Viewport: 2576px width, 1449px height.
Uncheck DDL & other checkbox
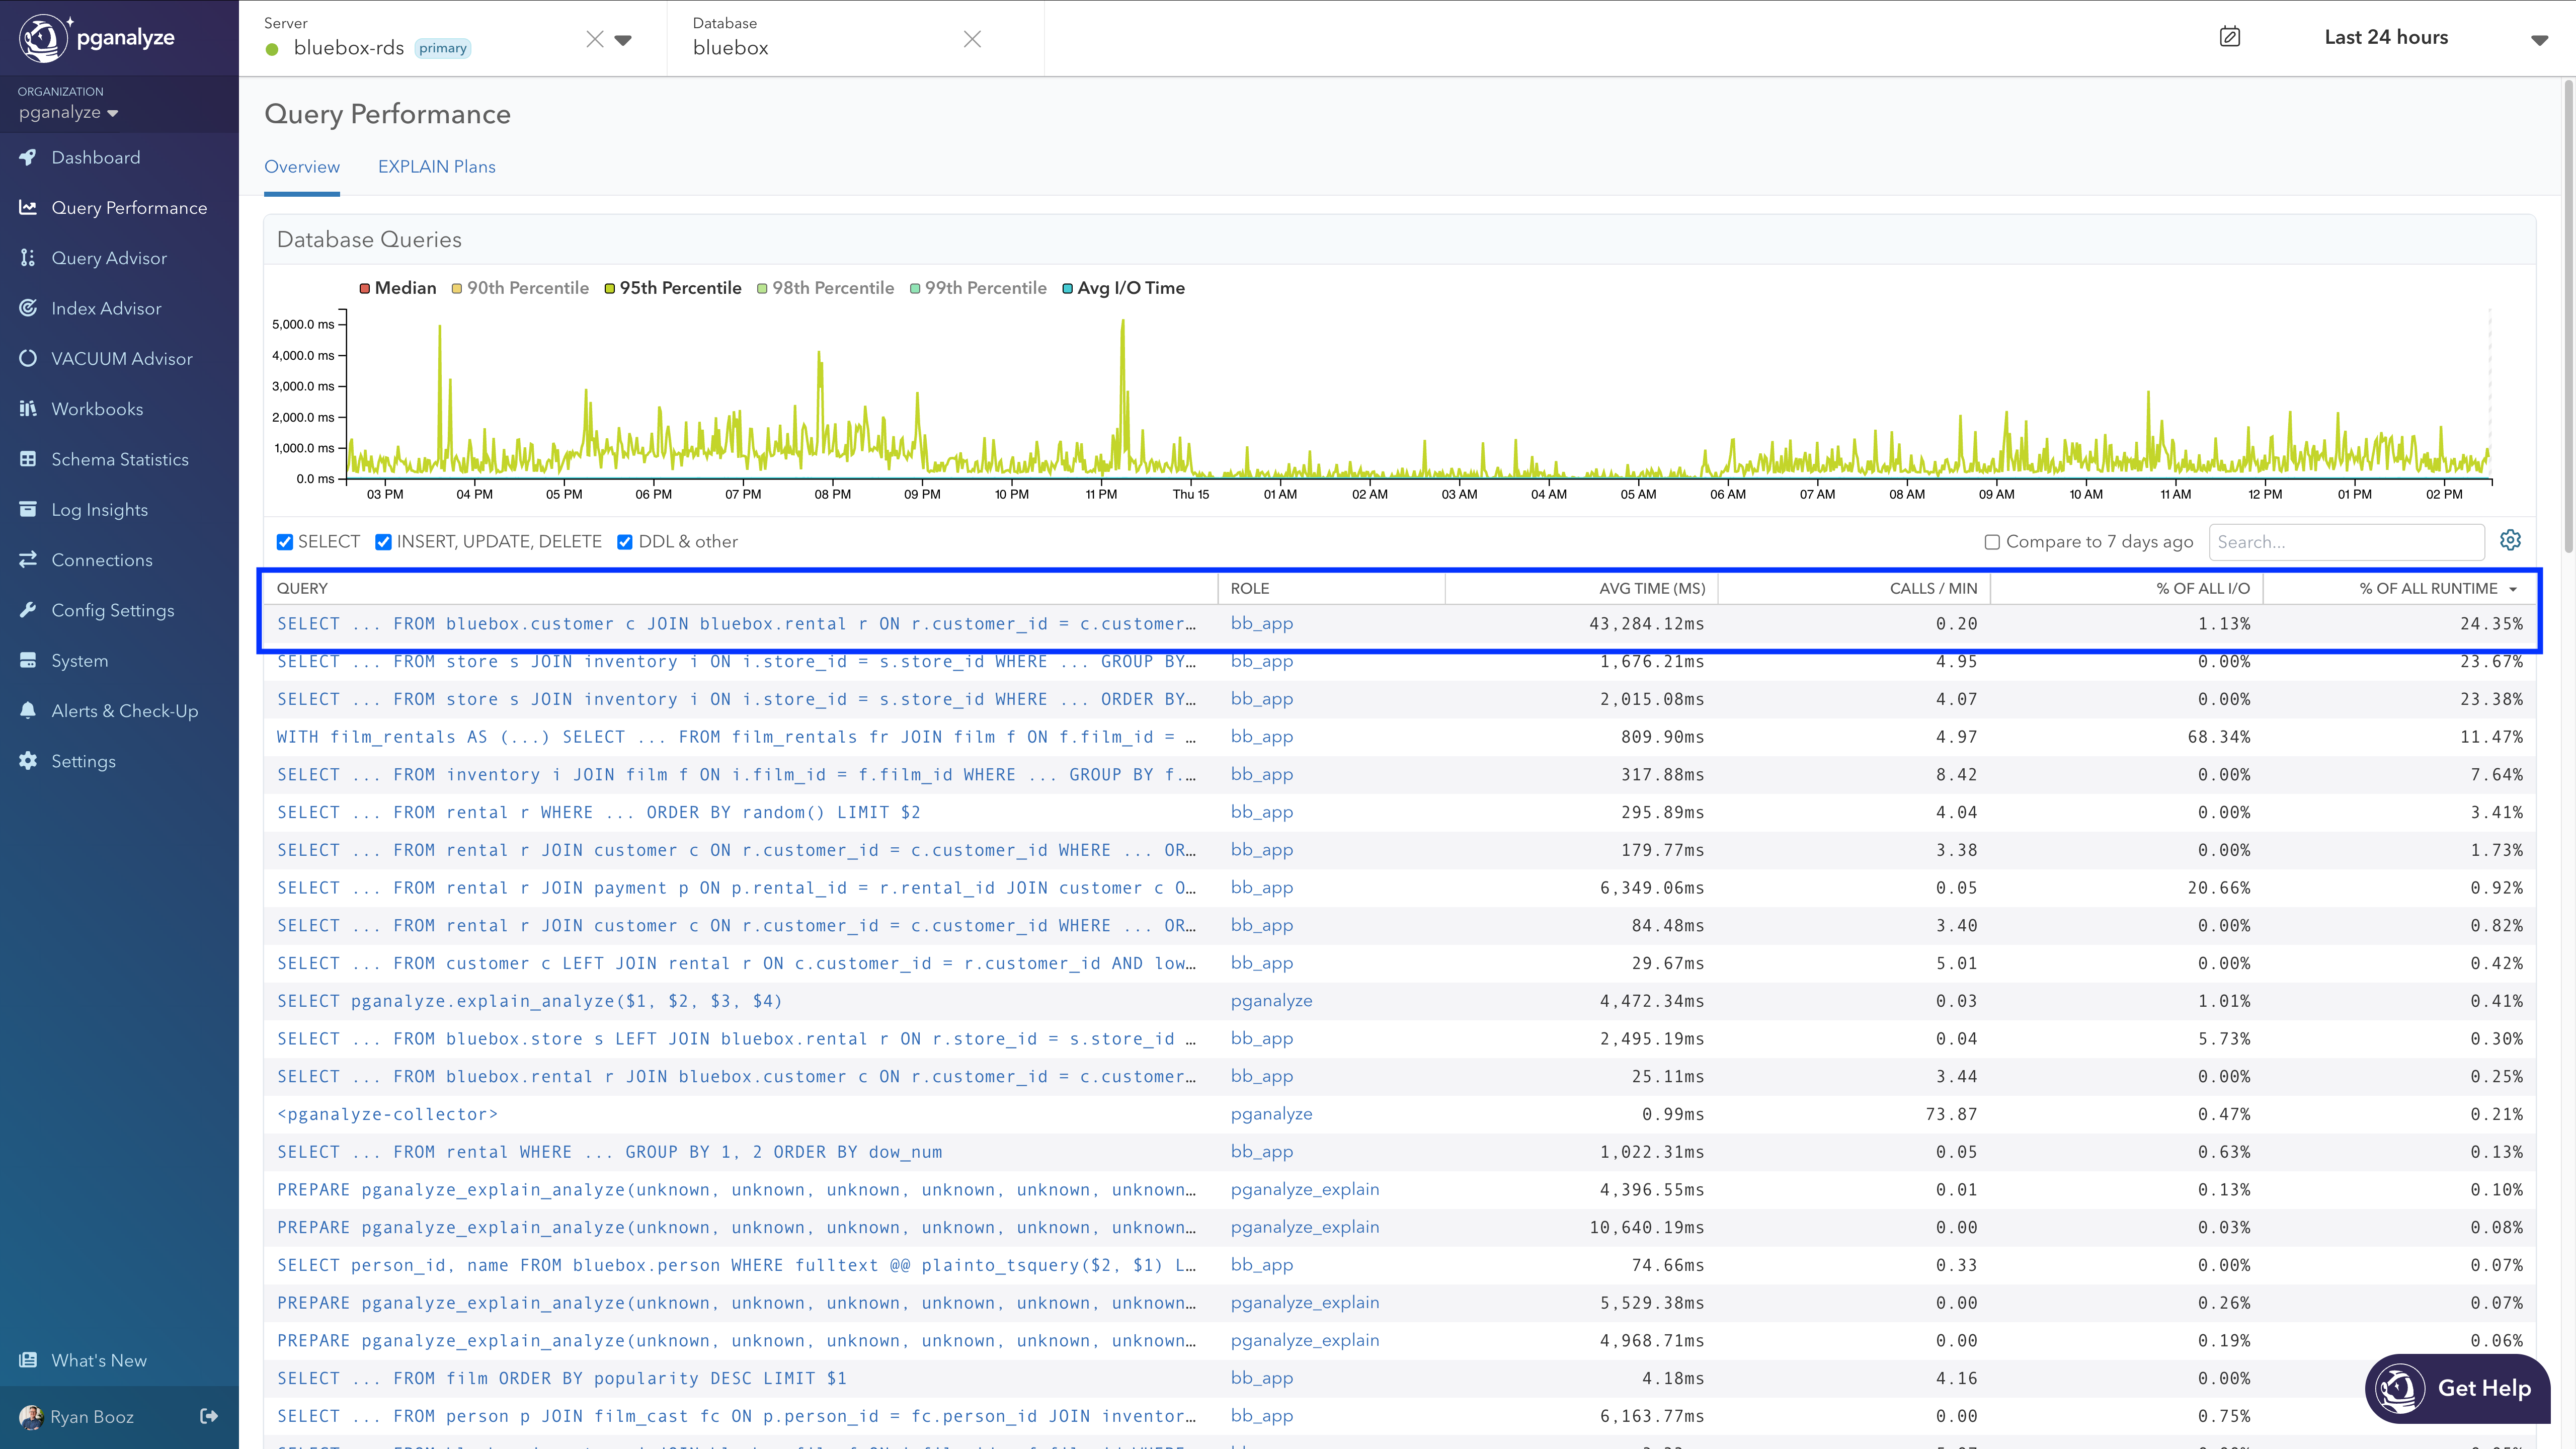click(x=625, y=542)
